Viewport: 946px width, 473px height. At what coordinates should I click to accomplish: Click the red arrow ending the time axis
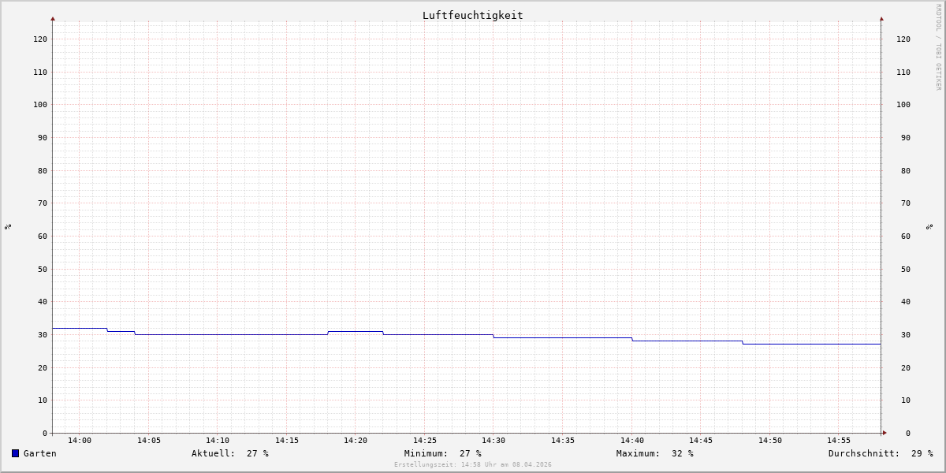pyautogui.click(x=885, y=433)
